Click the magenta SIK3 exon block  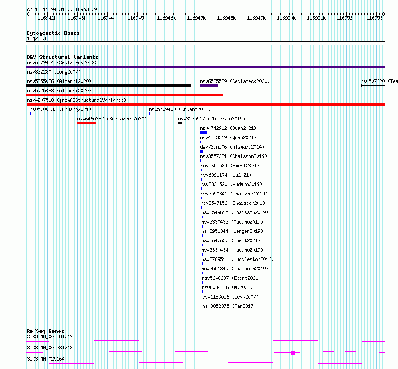point(292,353)
